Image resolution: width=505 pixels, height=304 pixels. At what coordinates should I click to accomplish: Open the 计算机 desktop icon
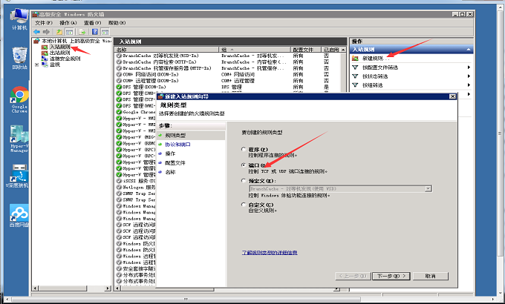[x=19, y=13]
